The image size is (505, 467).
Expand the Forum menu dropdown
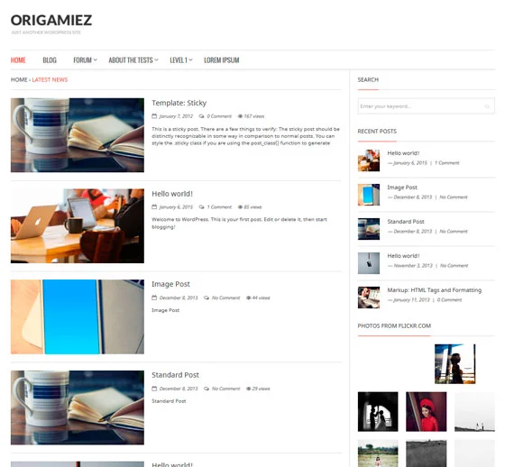85,60
